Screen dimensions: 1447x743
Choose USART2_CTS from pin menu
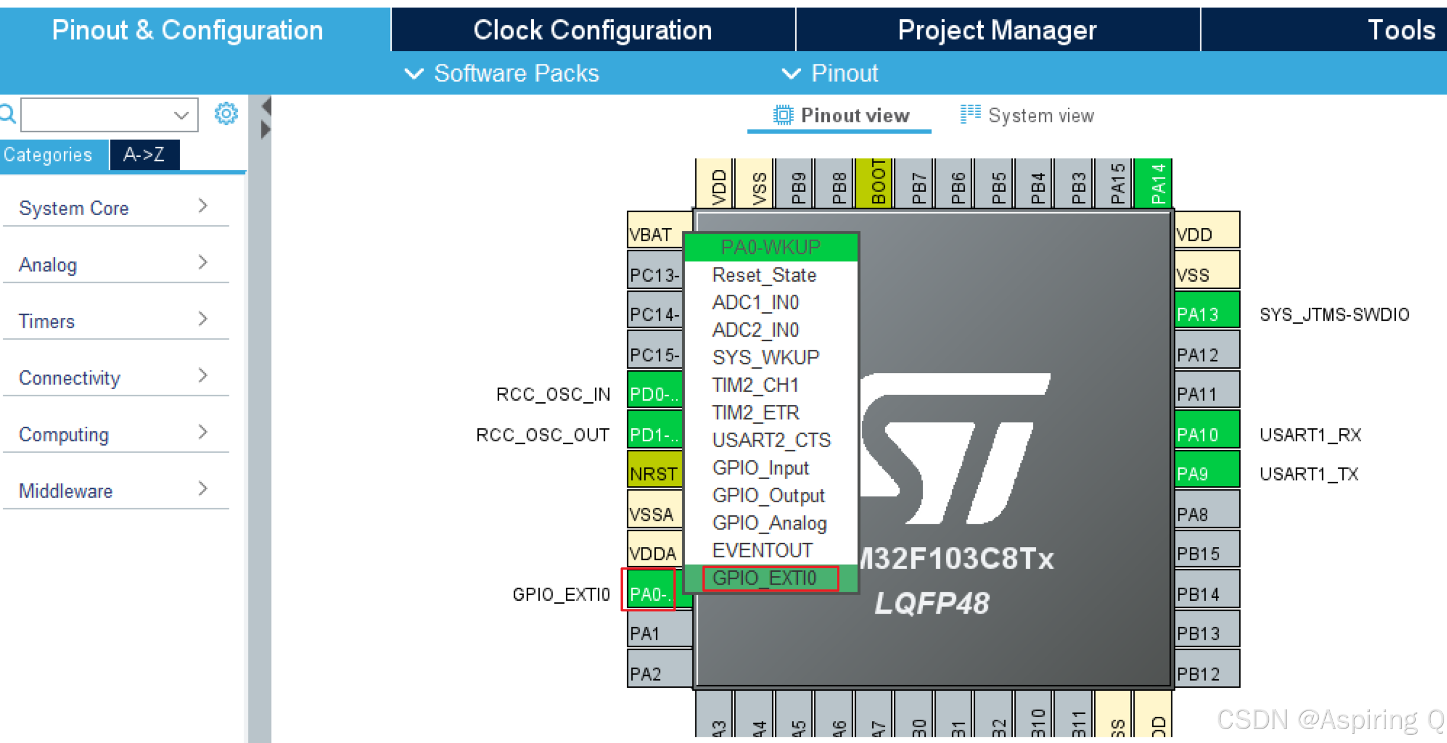pyautogui.click(x=771, y=440)
